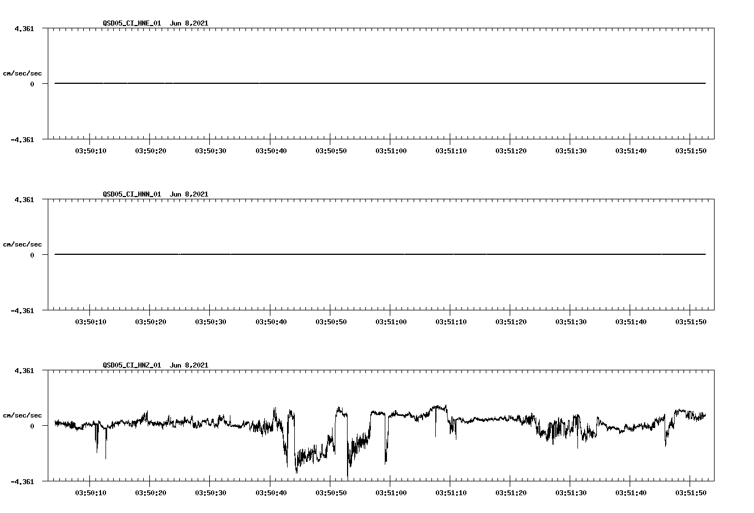Click 03:51:00 label under HNE chart
754x513 pixels.
coord(391,151)
